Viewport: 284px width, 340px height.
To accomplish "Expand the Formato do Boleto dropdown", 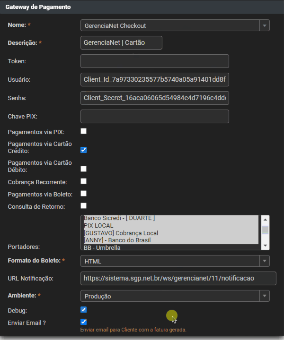I will point(175,261).
